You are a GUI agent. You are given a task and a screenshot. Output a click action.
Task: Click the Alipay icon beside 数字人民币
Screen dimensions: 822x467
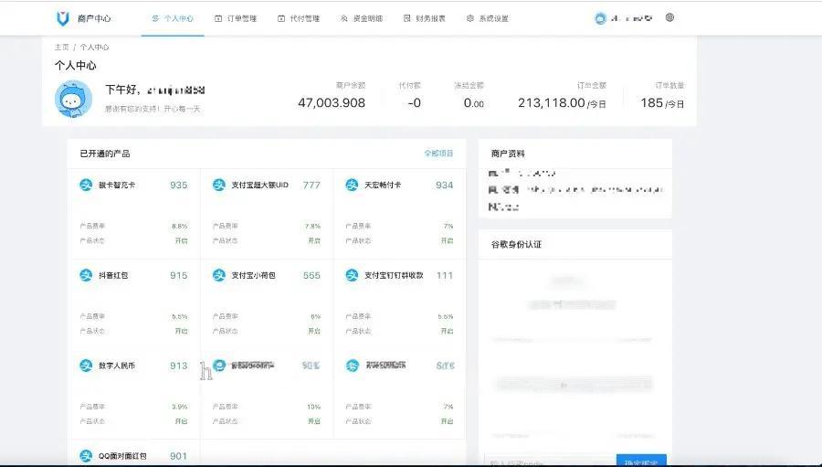(86, 366)
